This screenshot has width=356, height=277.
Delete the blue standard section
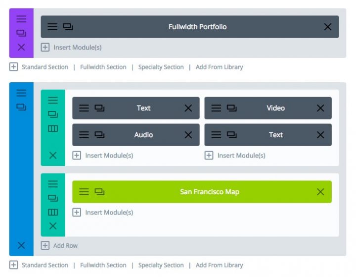click(21, 245)
